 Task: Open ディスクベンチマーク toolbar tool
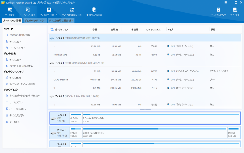49,12
